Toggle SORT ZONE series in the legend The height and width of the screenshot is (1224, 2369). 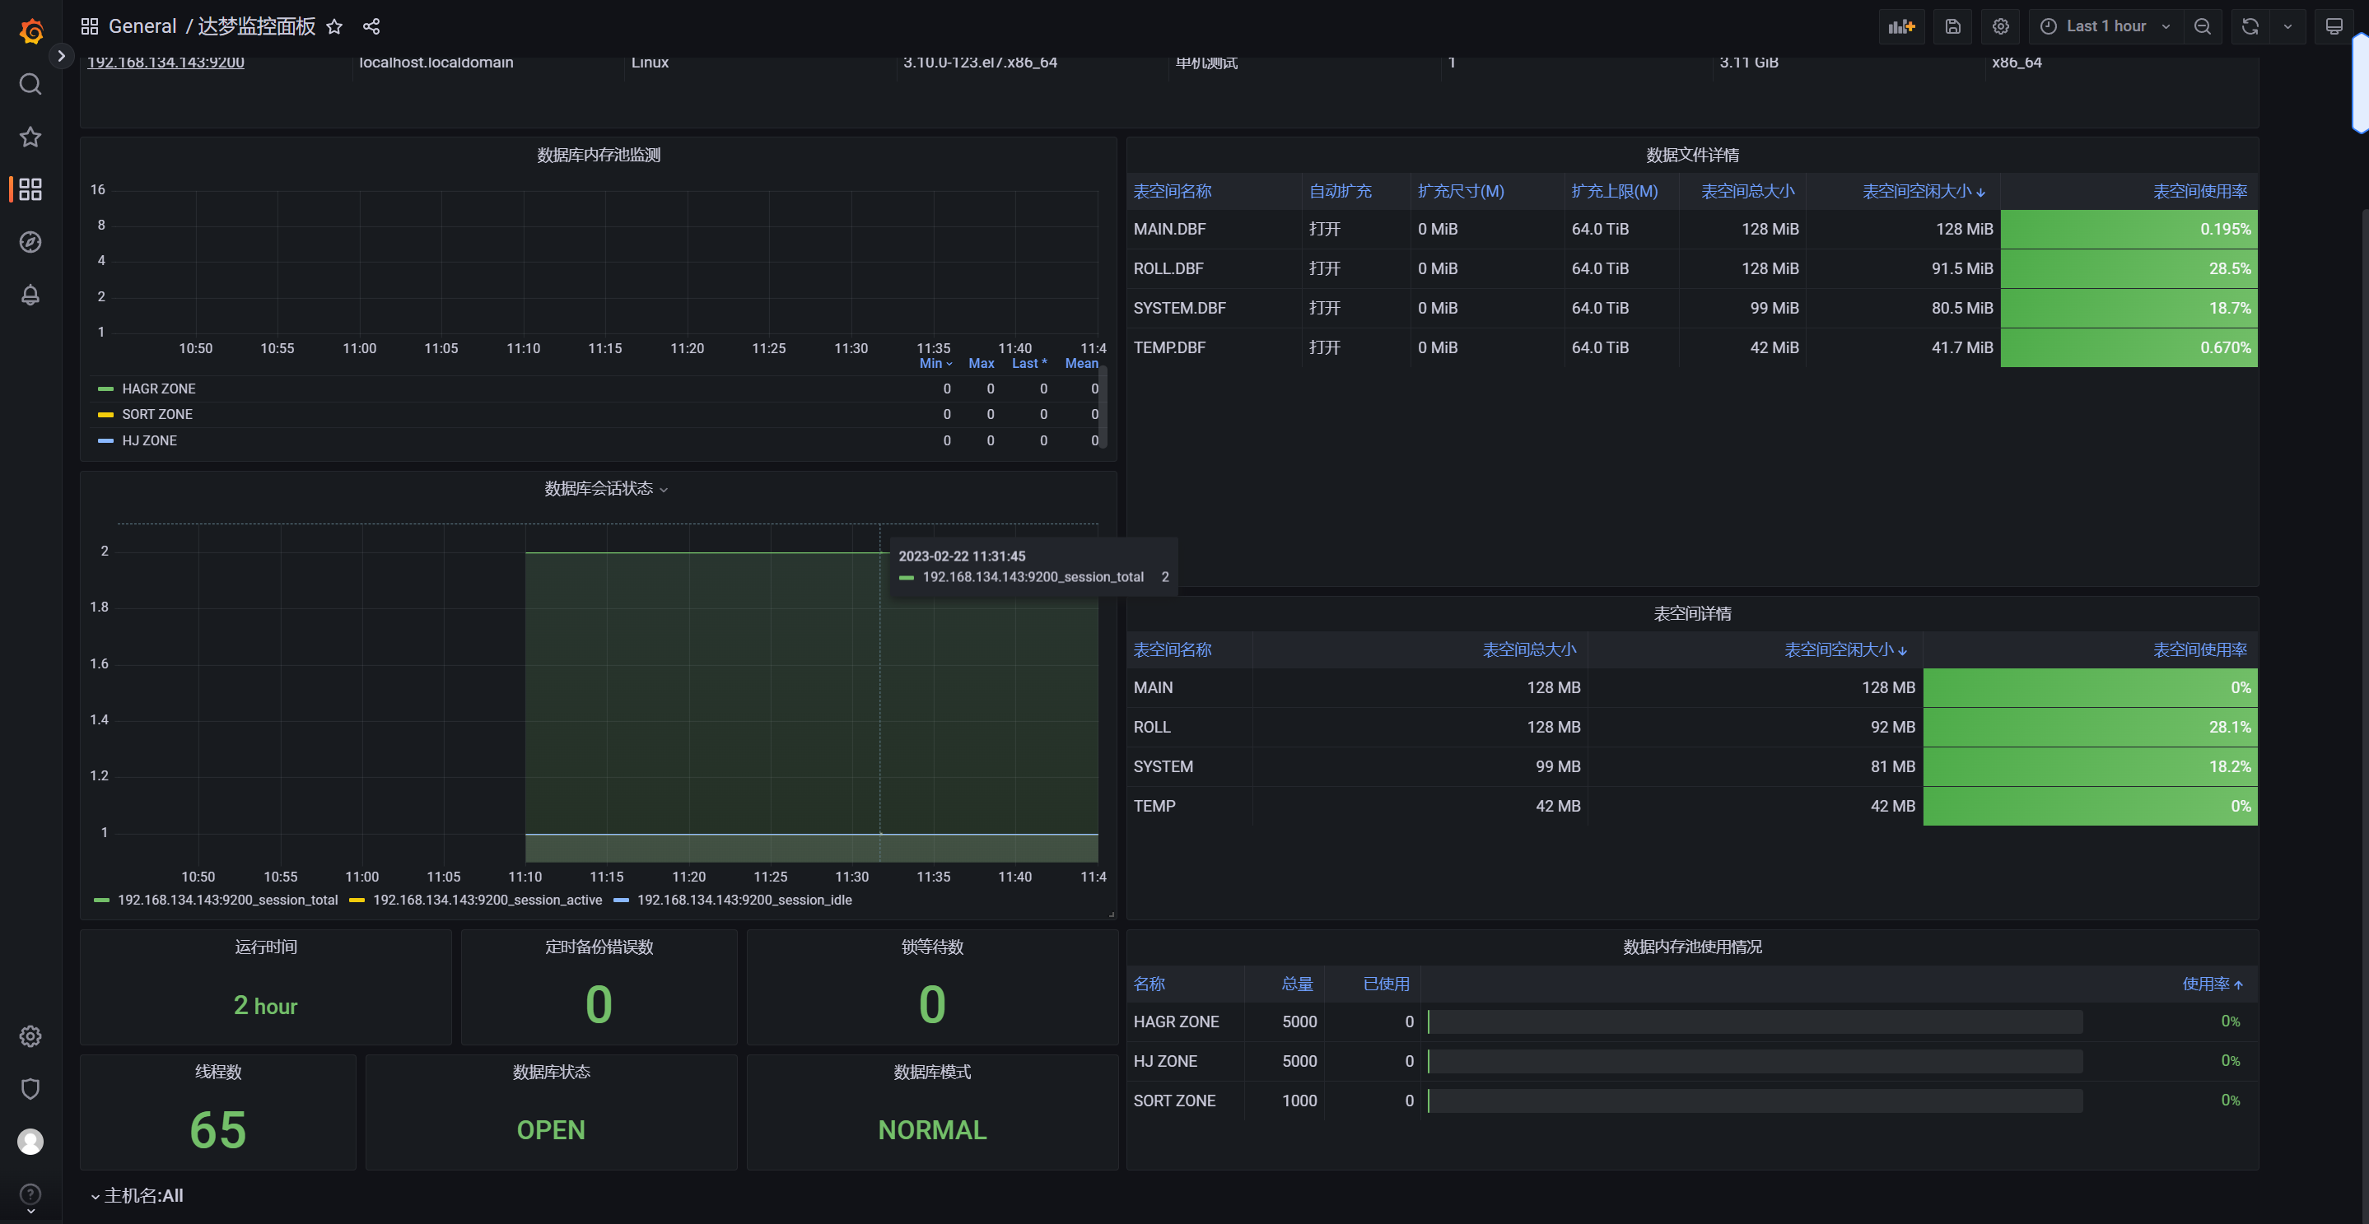(157, 415)
